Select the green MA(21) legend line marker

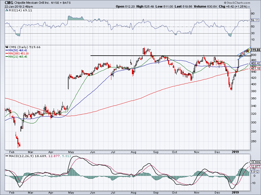(x=7, y=57)
